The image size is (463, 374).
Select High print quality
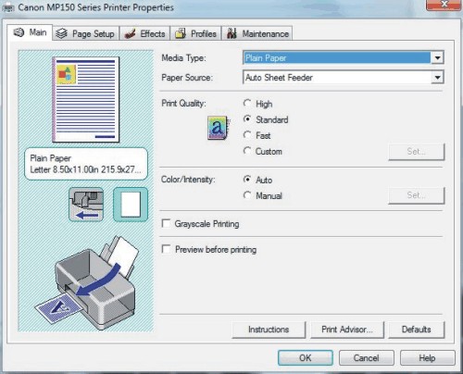click(x=247, y=104)
